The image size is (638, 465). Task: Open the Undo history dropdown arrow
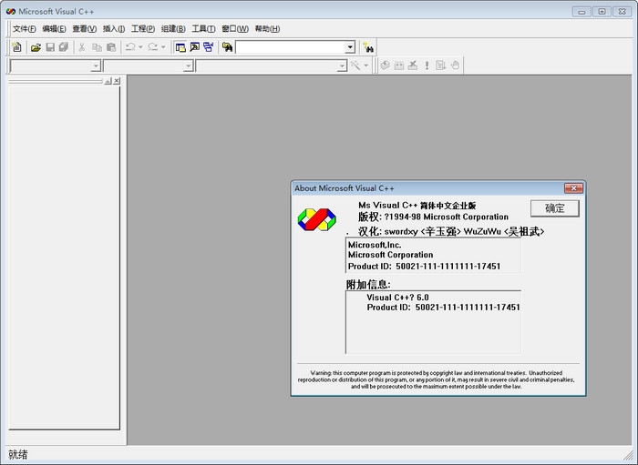[140, 47]
